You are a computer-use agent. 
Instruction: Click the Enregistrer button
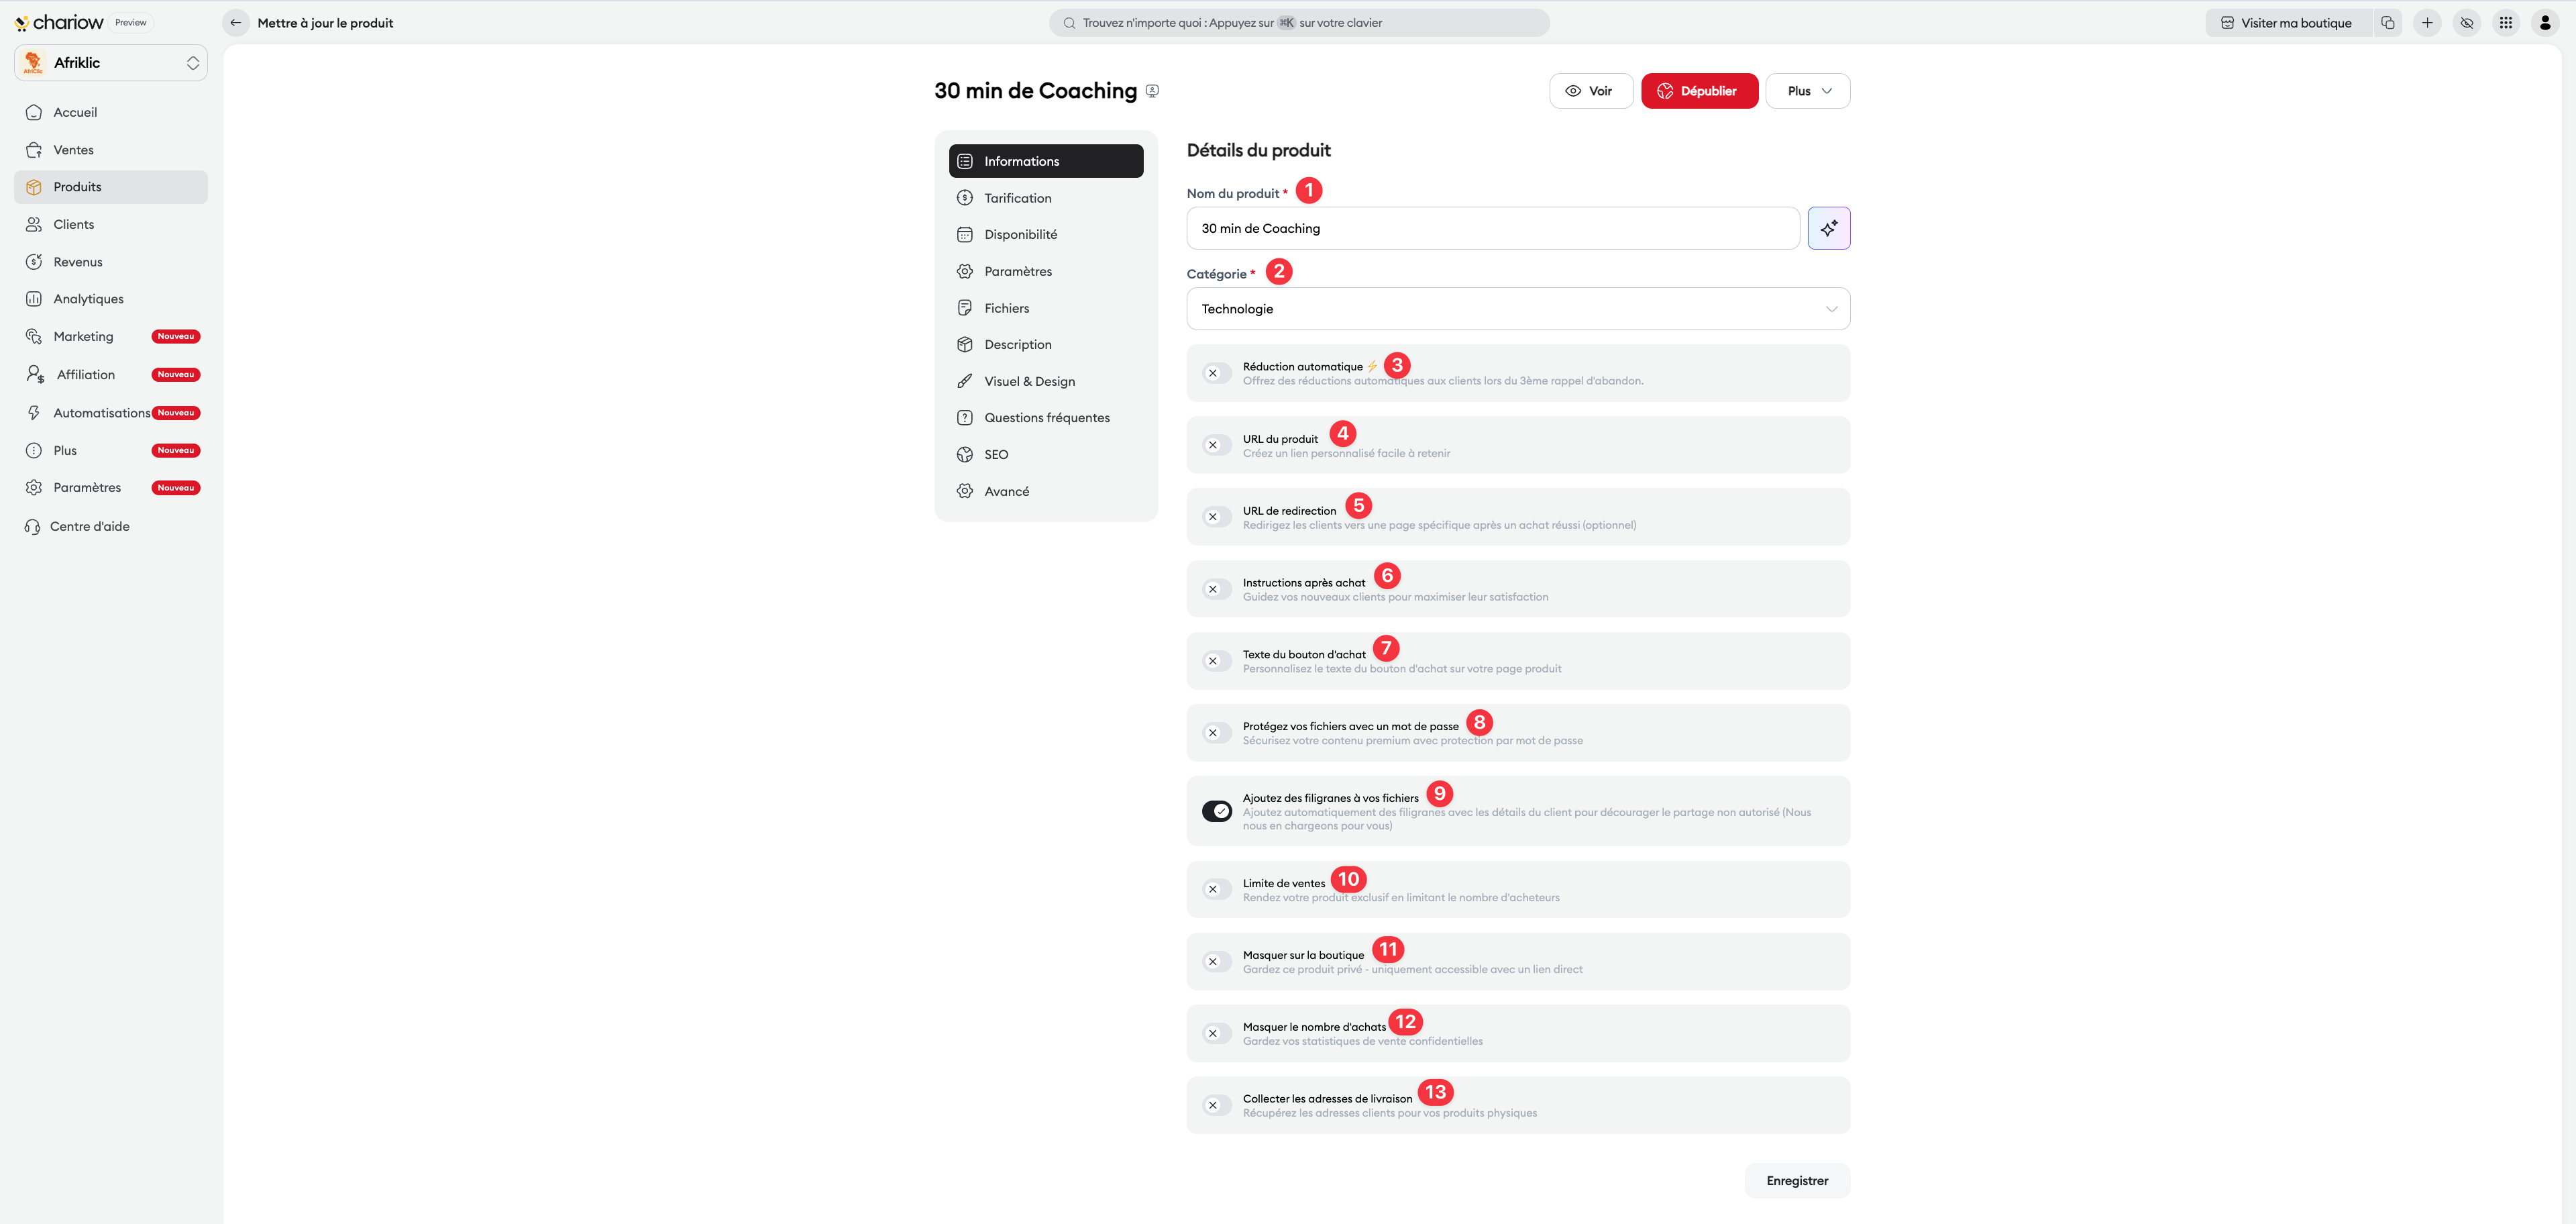(1796, 1180)
